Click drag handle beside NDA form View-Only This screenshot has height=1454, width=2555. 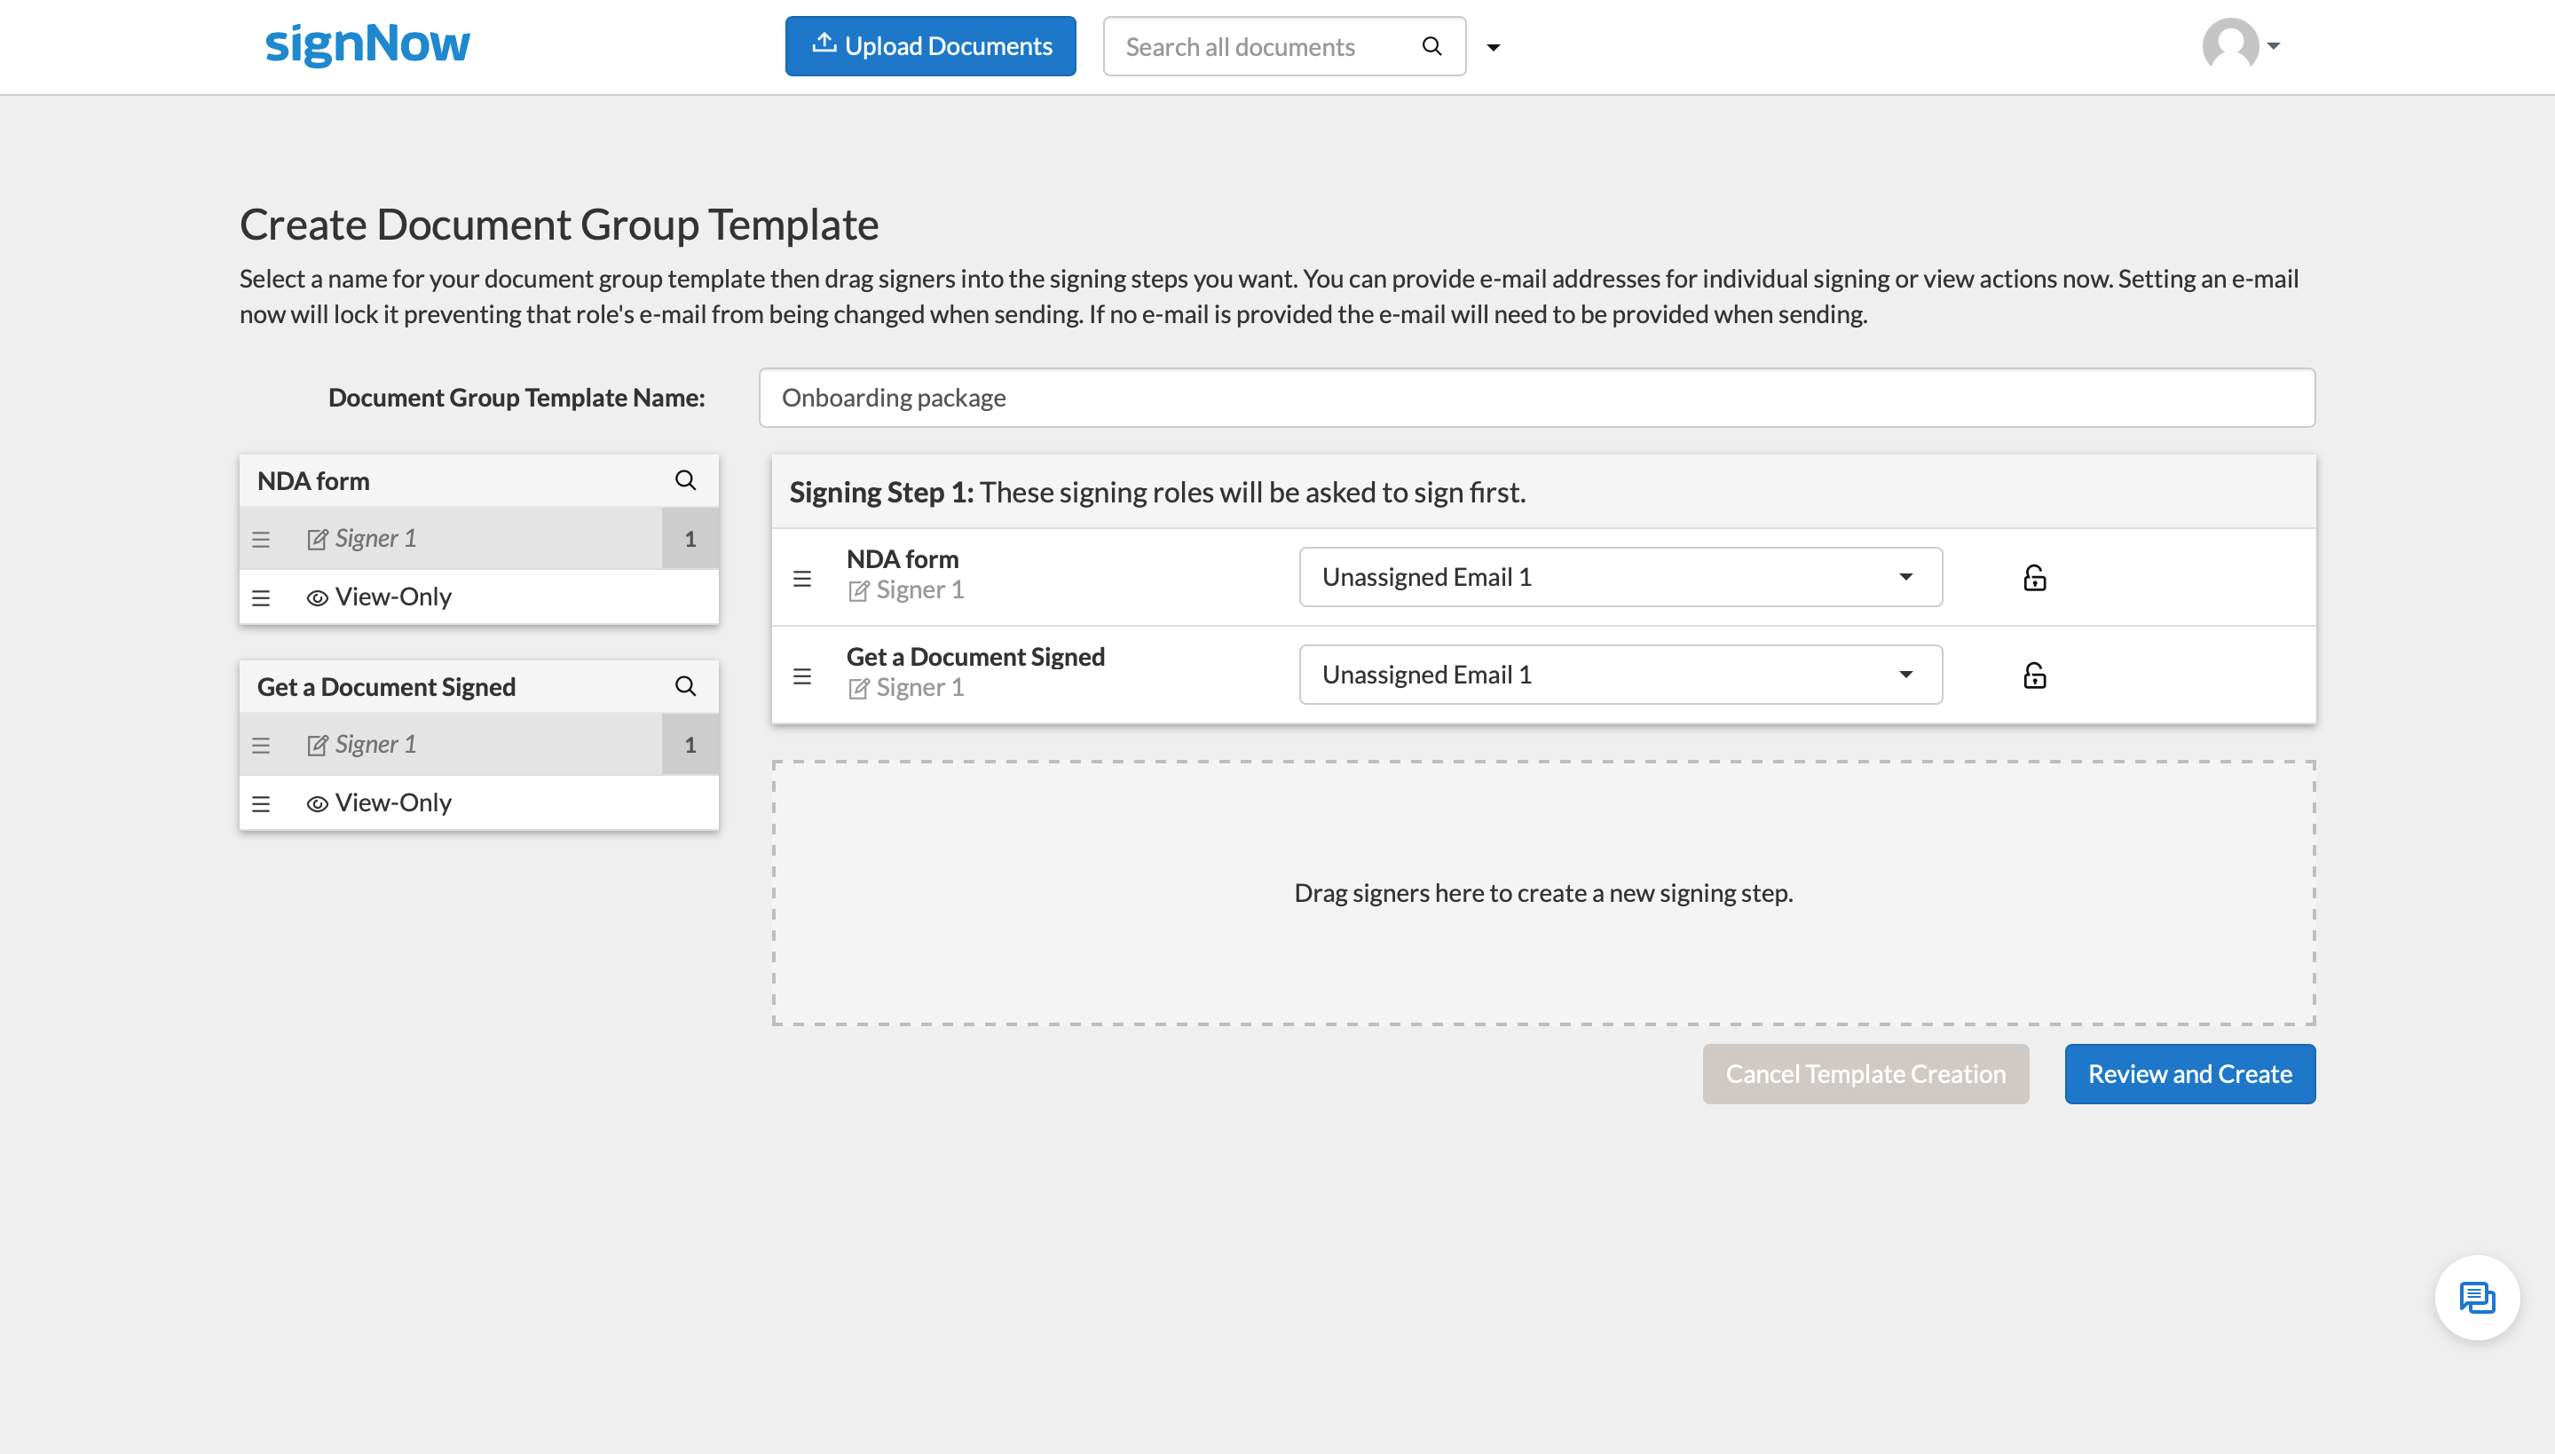(x=261, y=597)
